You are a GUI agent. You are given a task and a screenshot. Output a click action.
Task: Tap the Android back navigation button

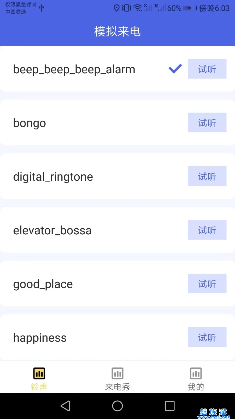[65, 406]
